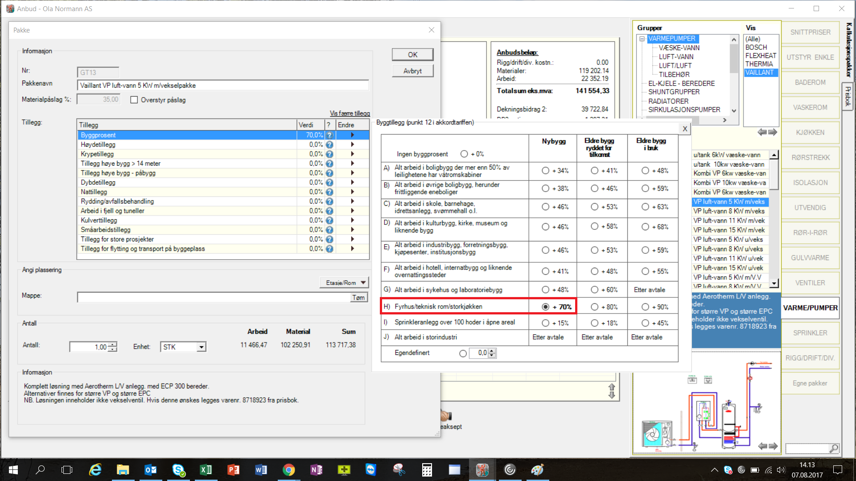Cancel with Avbryt button
This screenshot has width=856, height=481.
click(x=412, y=71)
